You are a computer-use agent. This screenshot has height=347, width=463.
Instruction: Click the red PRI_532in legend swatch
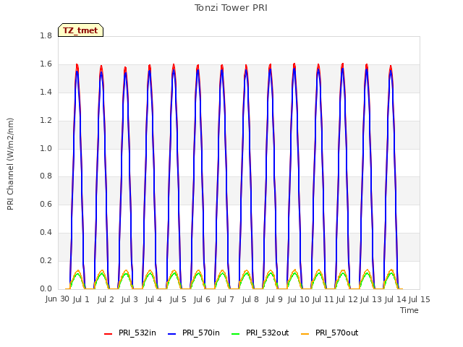(x=108, y=334)
